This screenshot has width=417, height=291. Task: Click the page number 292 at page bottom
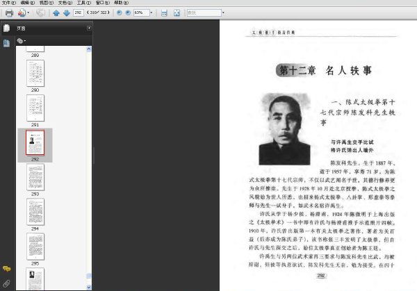[x=321, y=276]
